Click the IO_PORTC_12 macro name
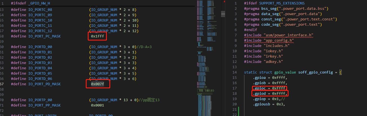367x116 pixels. pyautogui.click(x=40, y=31)
